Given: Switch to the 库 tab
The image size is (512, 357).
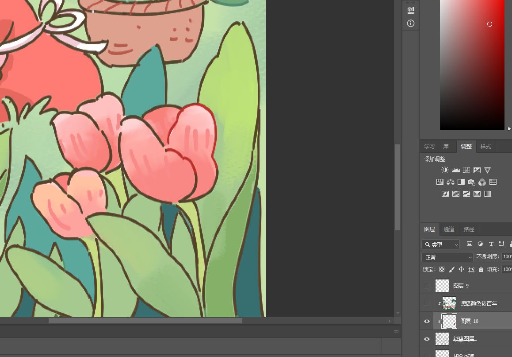Looking at the screenshot, I should tap(446, 146).
